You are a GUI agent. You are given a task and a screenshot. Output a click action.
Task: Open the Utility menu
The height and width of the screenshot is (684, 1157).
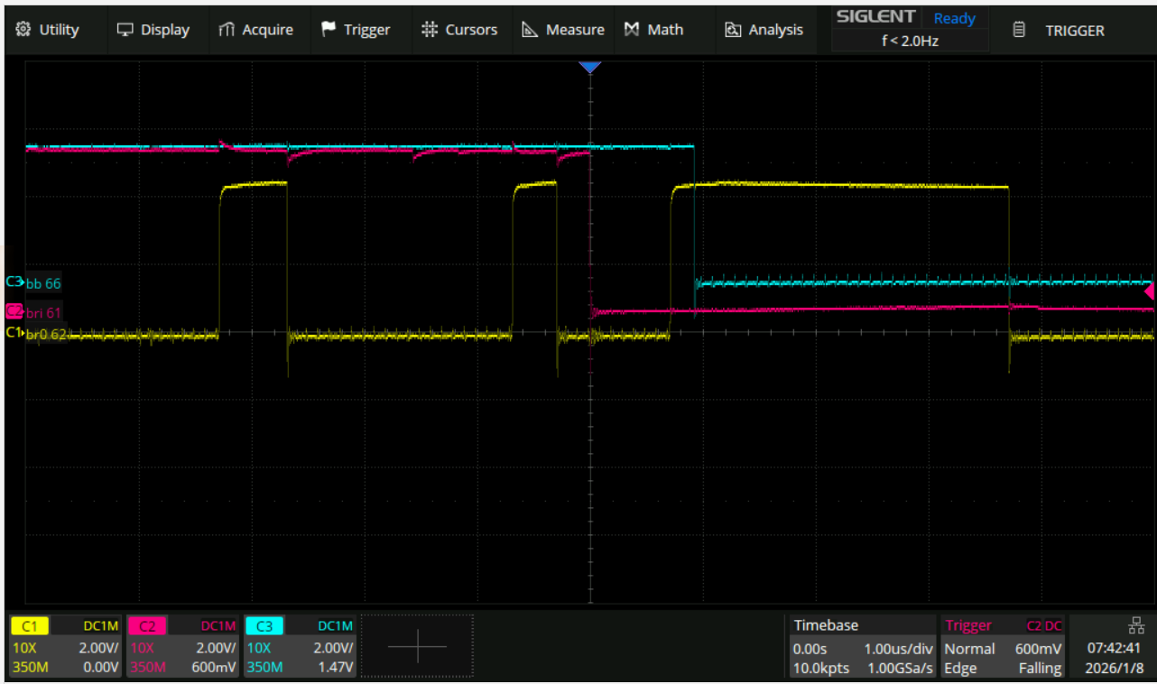click(x=48, y=30)
